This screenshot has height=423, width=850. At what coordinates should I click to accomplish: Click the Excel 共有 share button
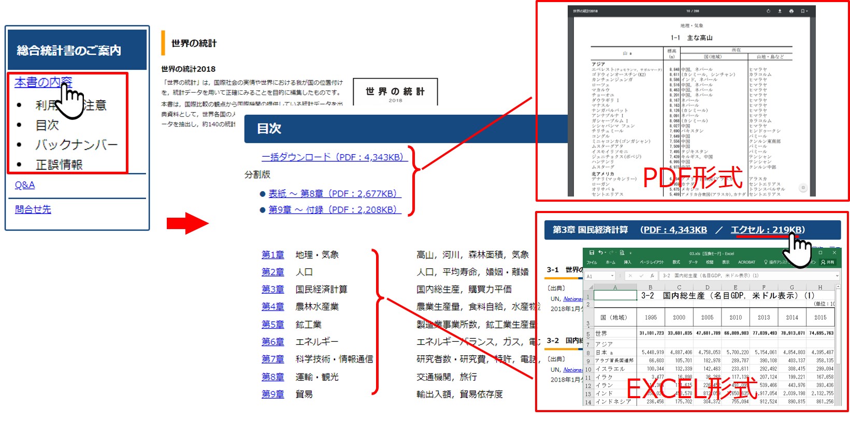click(x=828, y=262)
